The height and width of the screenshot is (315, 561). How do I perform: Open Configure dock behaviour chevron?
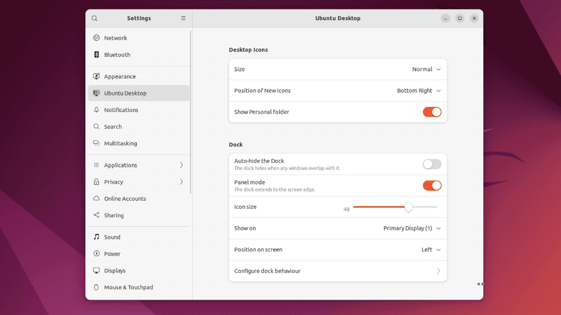(438, 271)
